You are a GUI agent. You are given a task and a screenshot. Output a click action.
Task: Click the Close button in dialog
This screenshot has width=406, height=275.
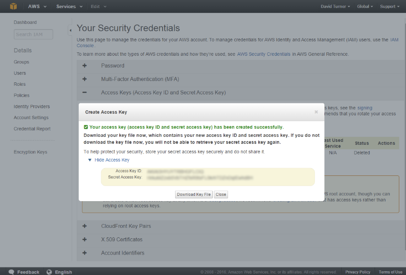(x=220, y=194)
